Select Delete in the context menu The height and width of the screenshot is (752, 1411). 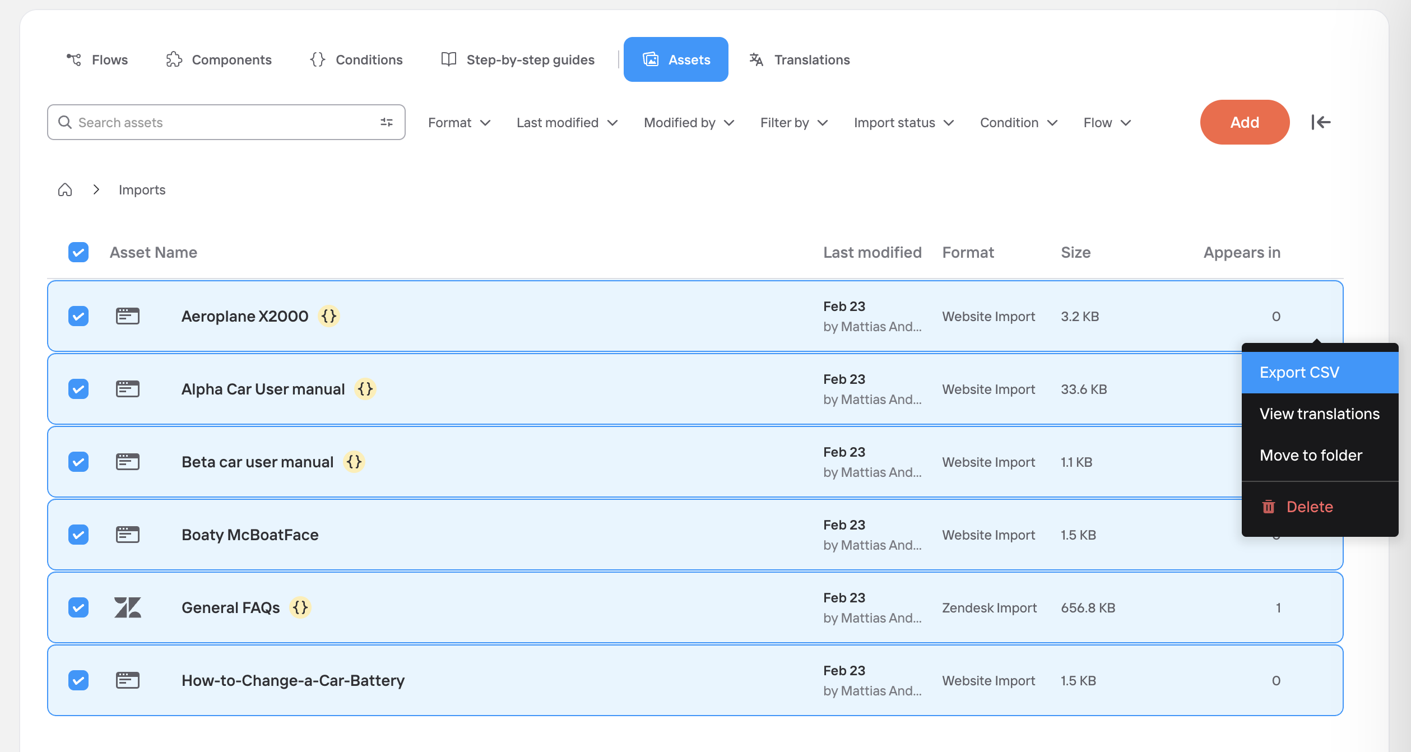(1310, 507)
